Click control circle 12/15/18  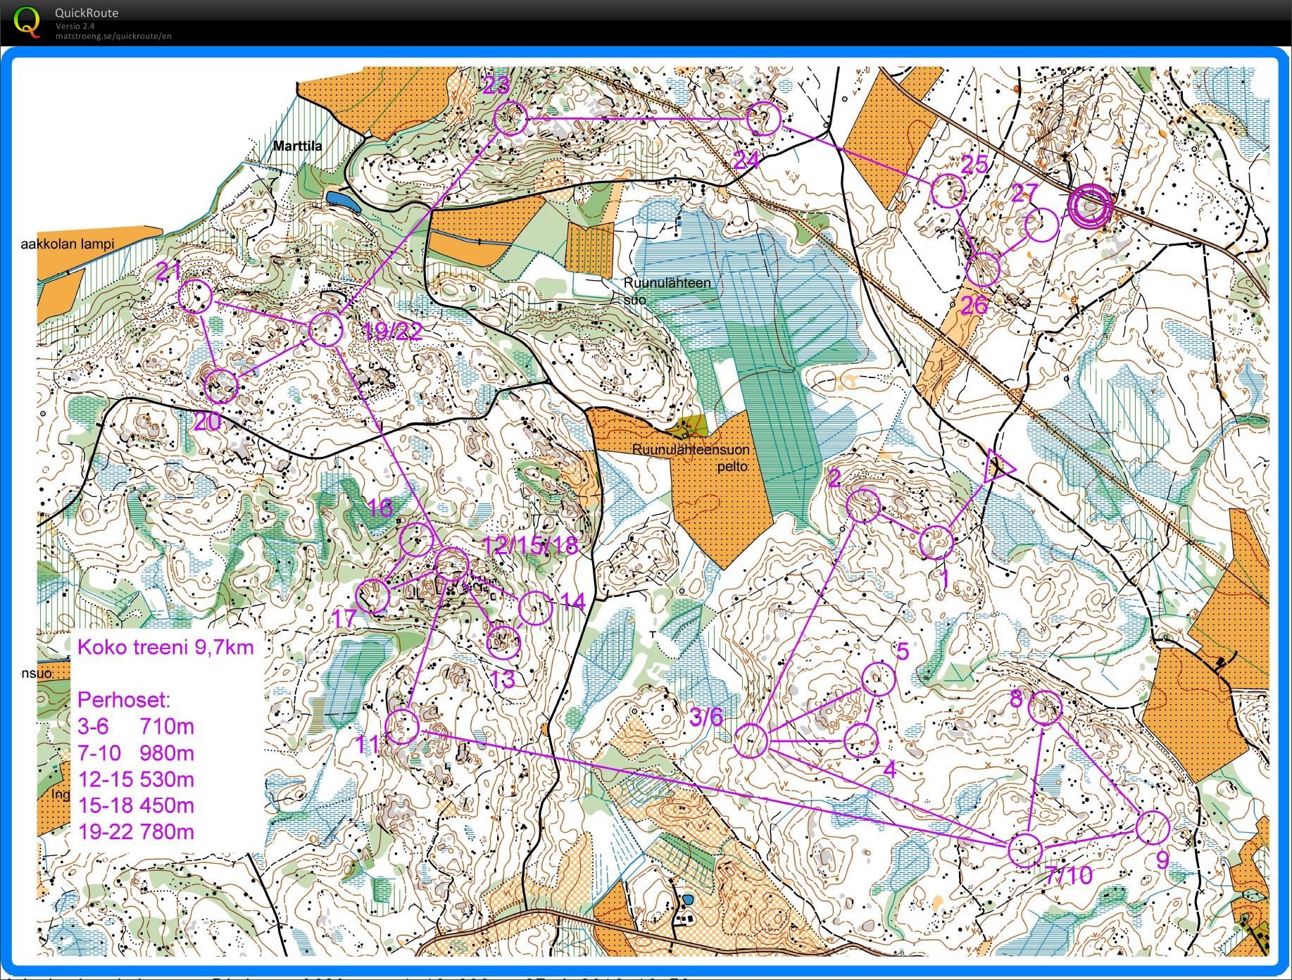(451, 565)
